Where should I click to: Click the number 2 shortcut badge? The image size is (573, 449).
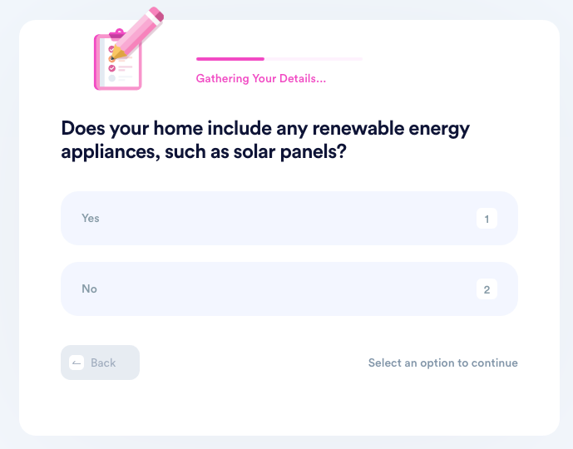click(487, 289)
